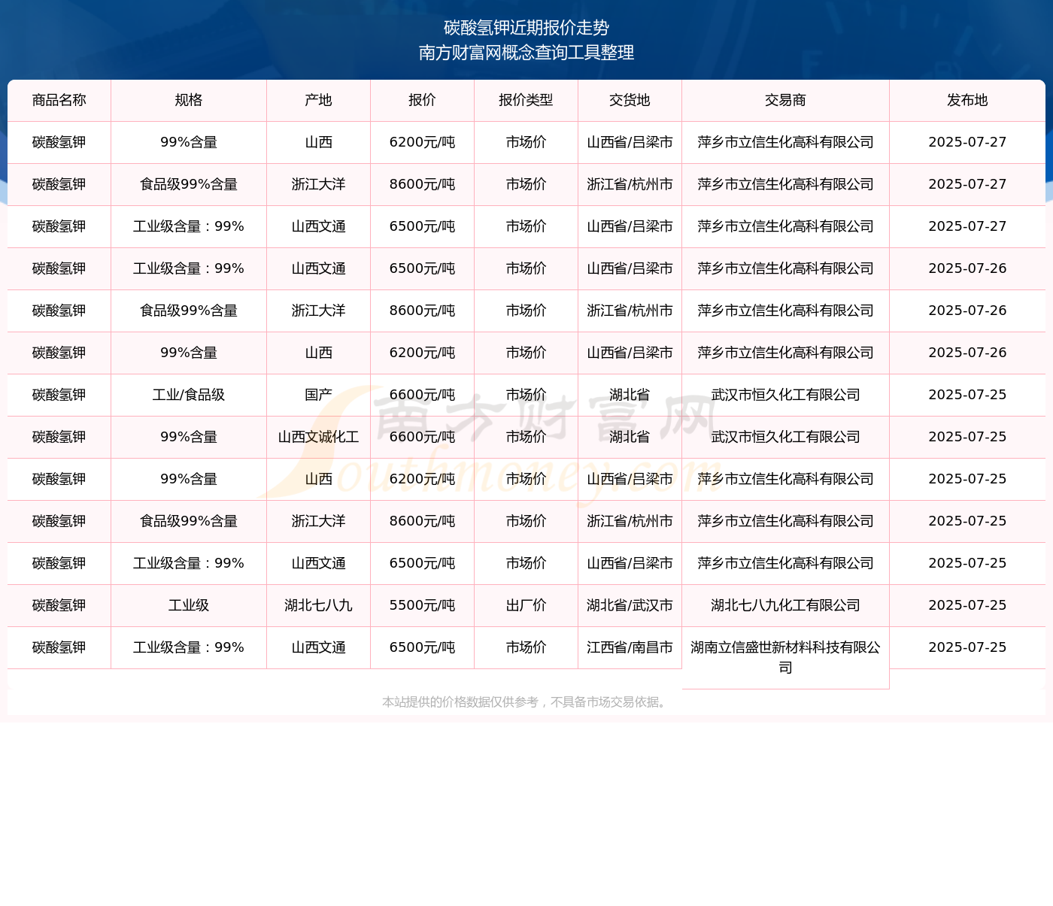Select the 商品名称 column header
This screenshot has height=906, width=1053.
click(x=59, y=100)
